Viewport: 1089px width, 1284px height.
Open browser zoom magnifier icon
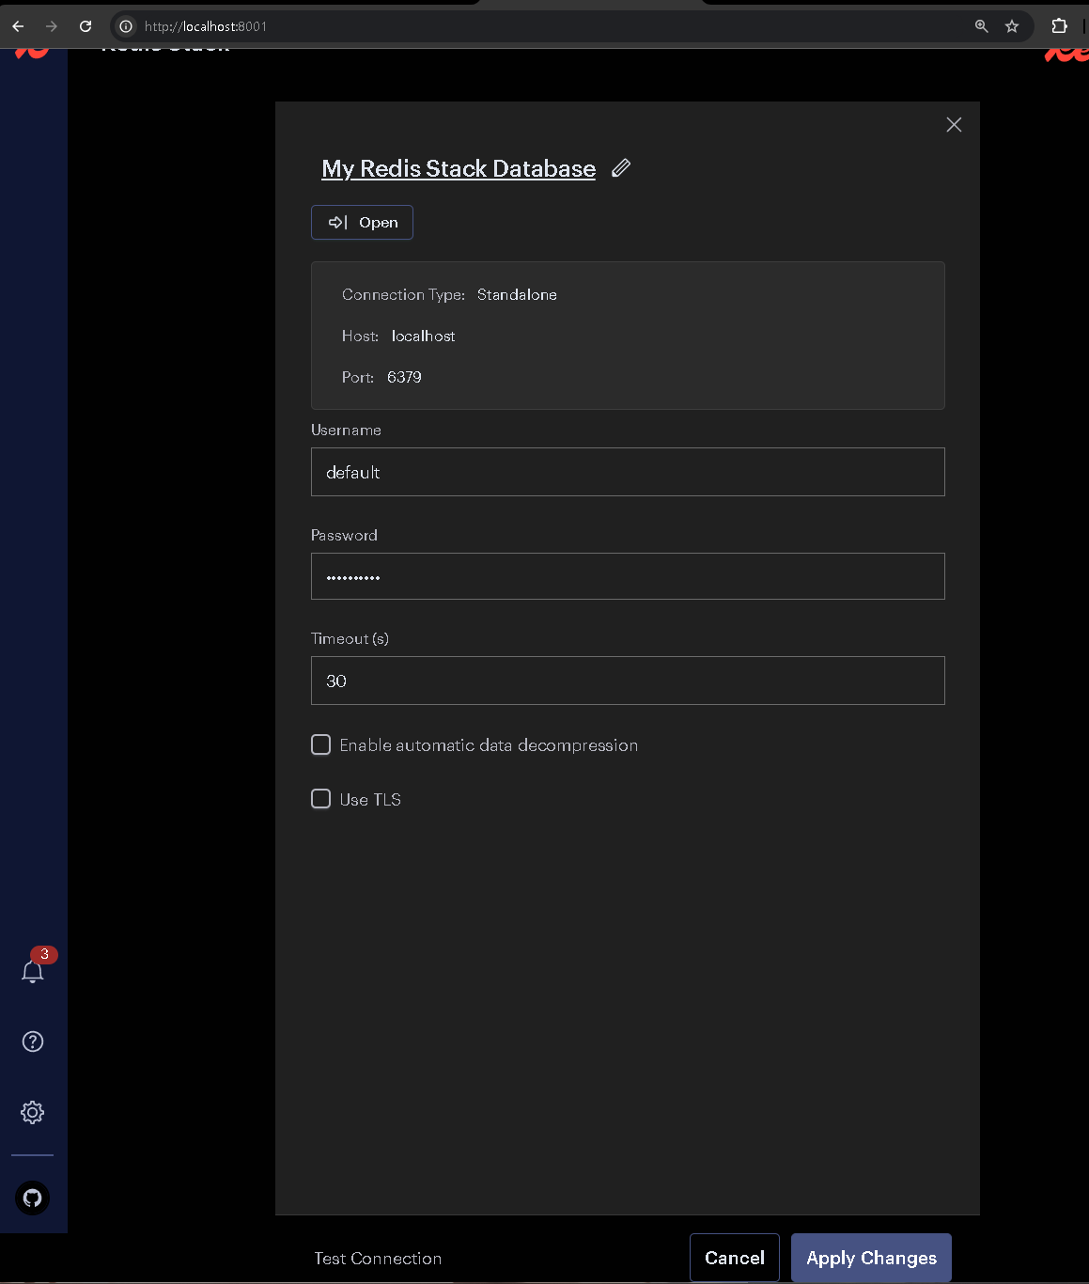coord(982,26)
